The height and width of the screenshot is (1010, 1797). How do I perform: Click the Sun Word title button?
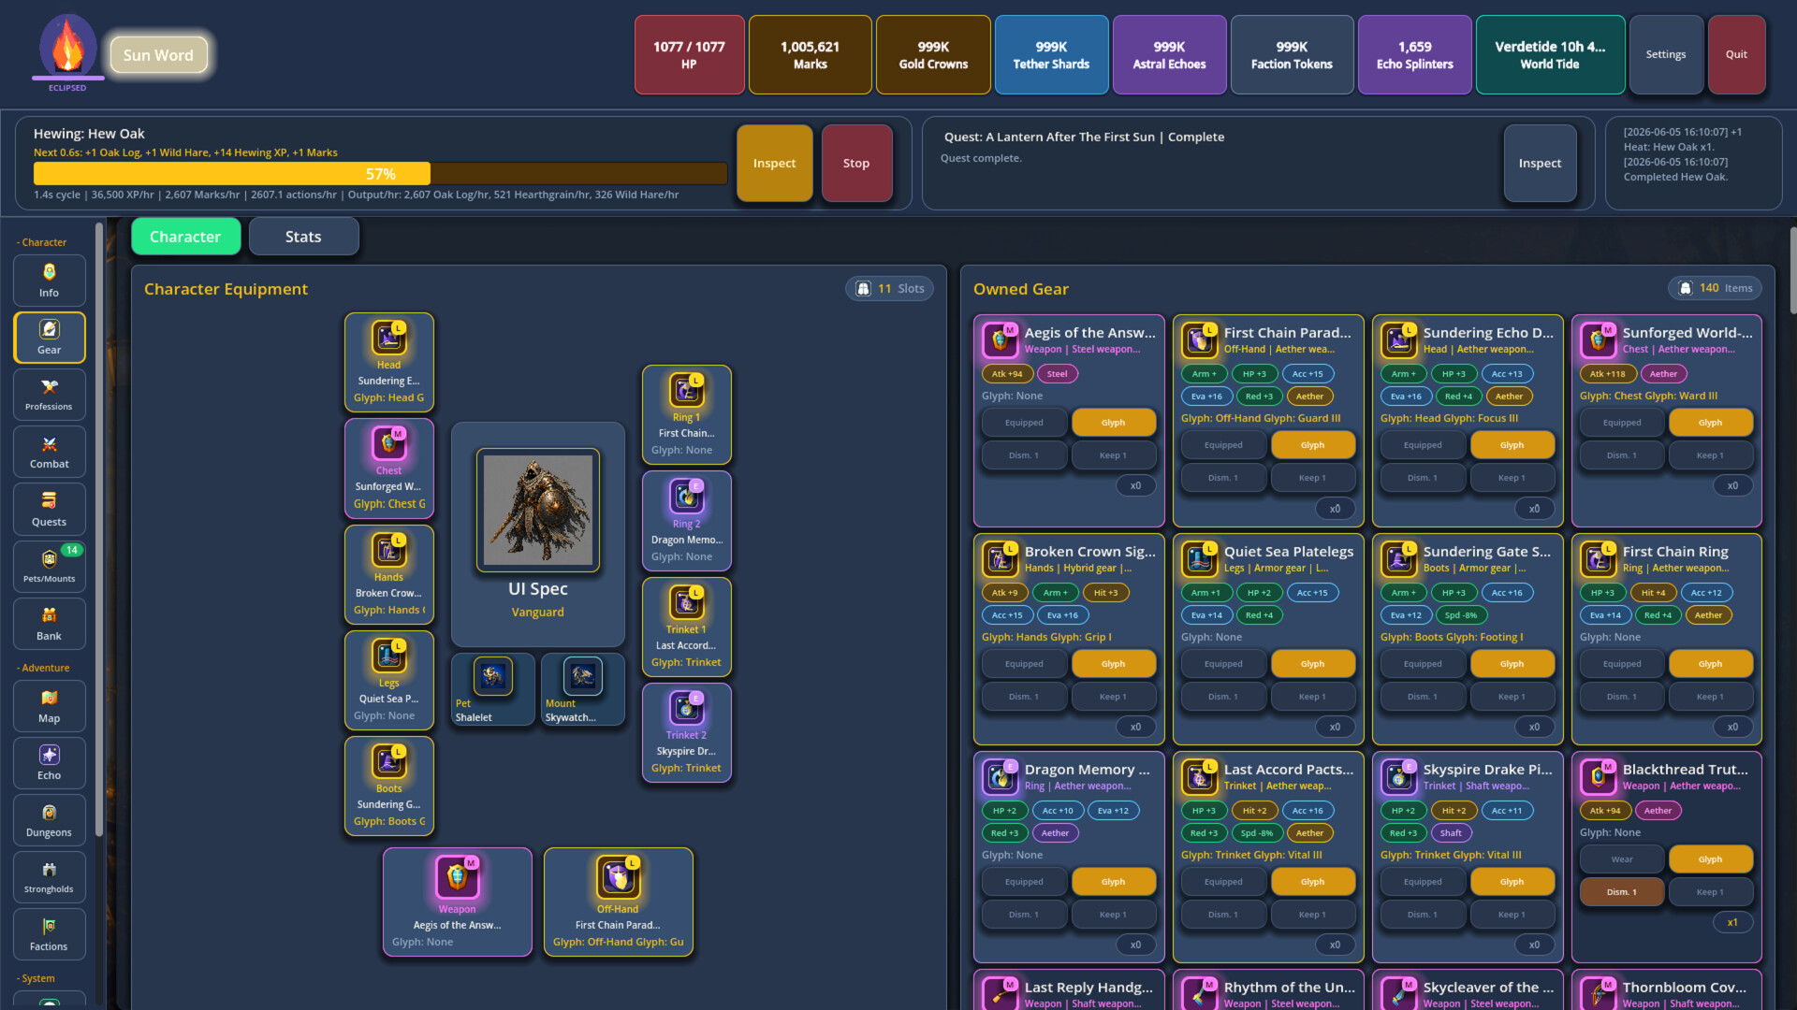click(x=158, y=55)
